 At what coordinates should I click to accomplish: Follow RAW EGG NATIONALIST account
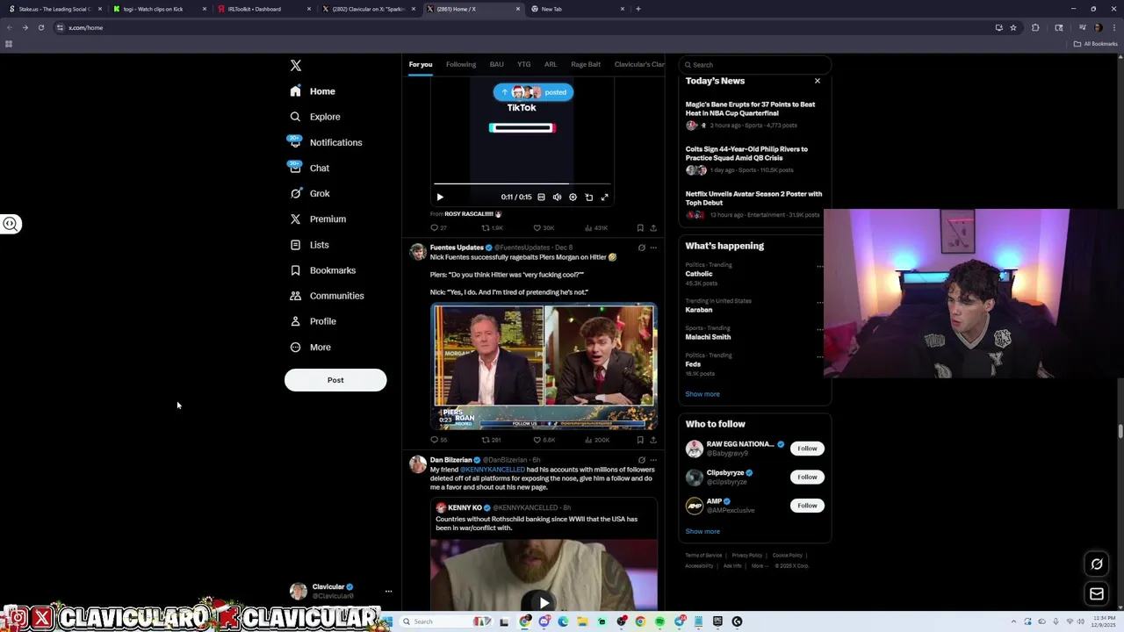point(807,449)
